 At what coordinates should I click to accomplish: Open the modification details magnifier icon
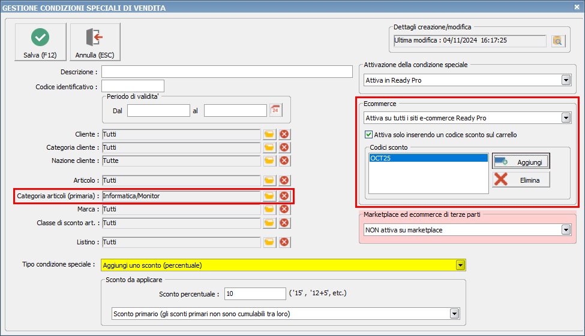(558, 41)
